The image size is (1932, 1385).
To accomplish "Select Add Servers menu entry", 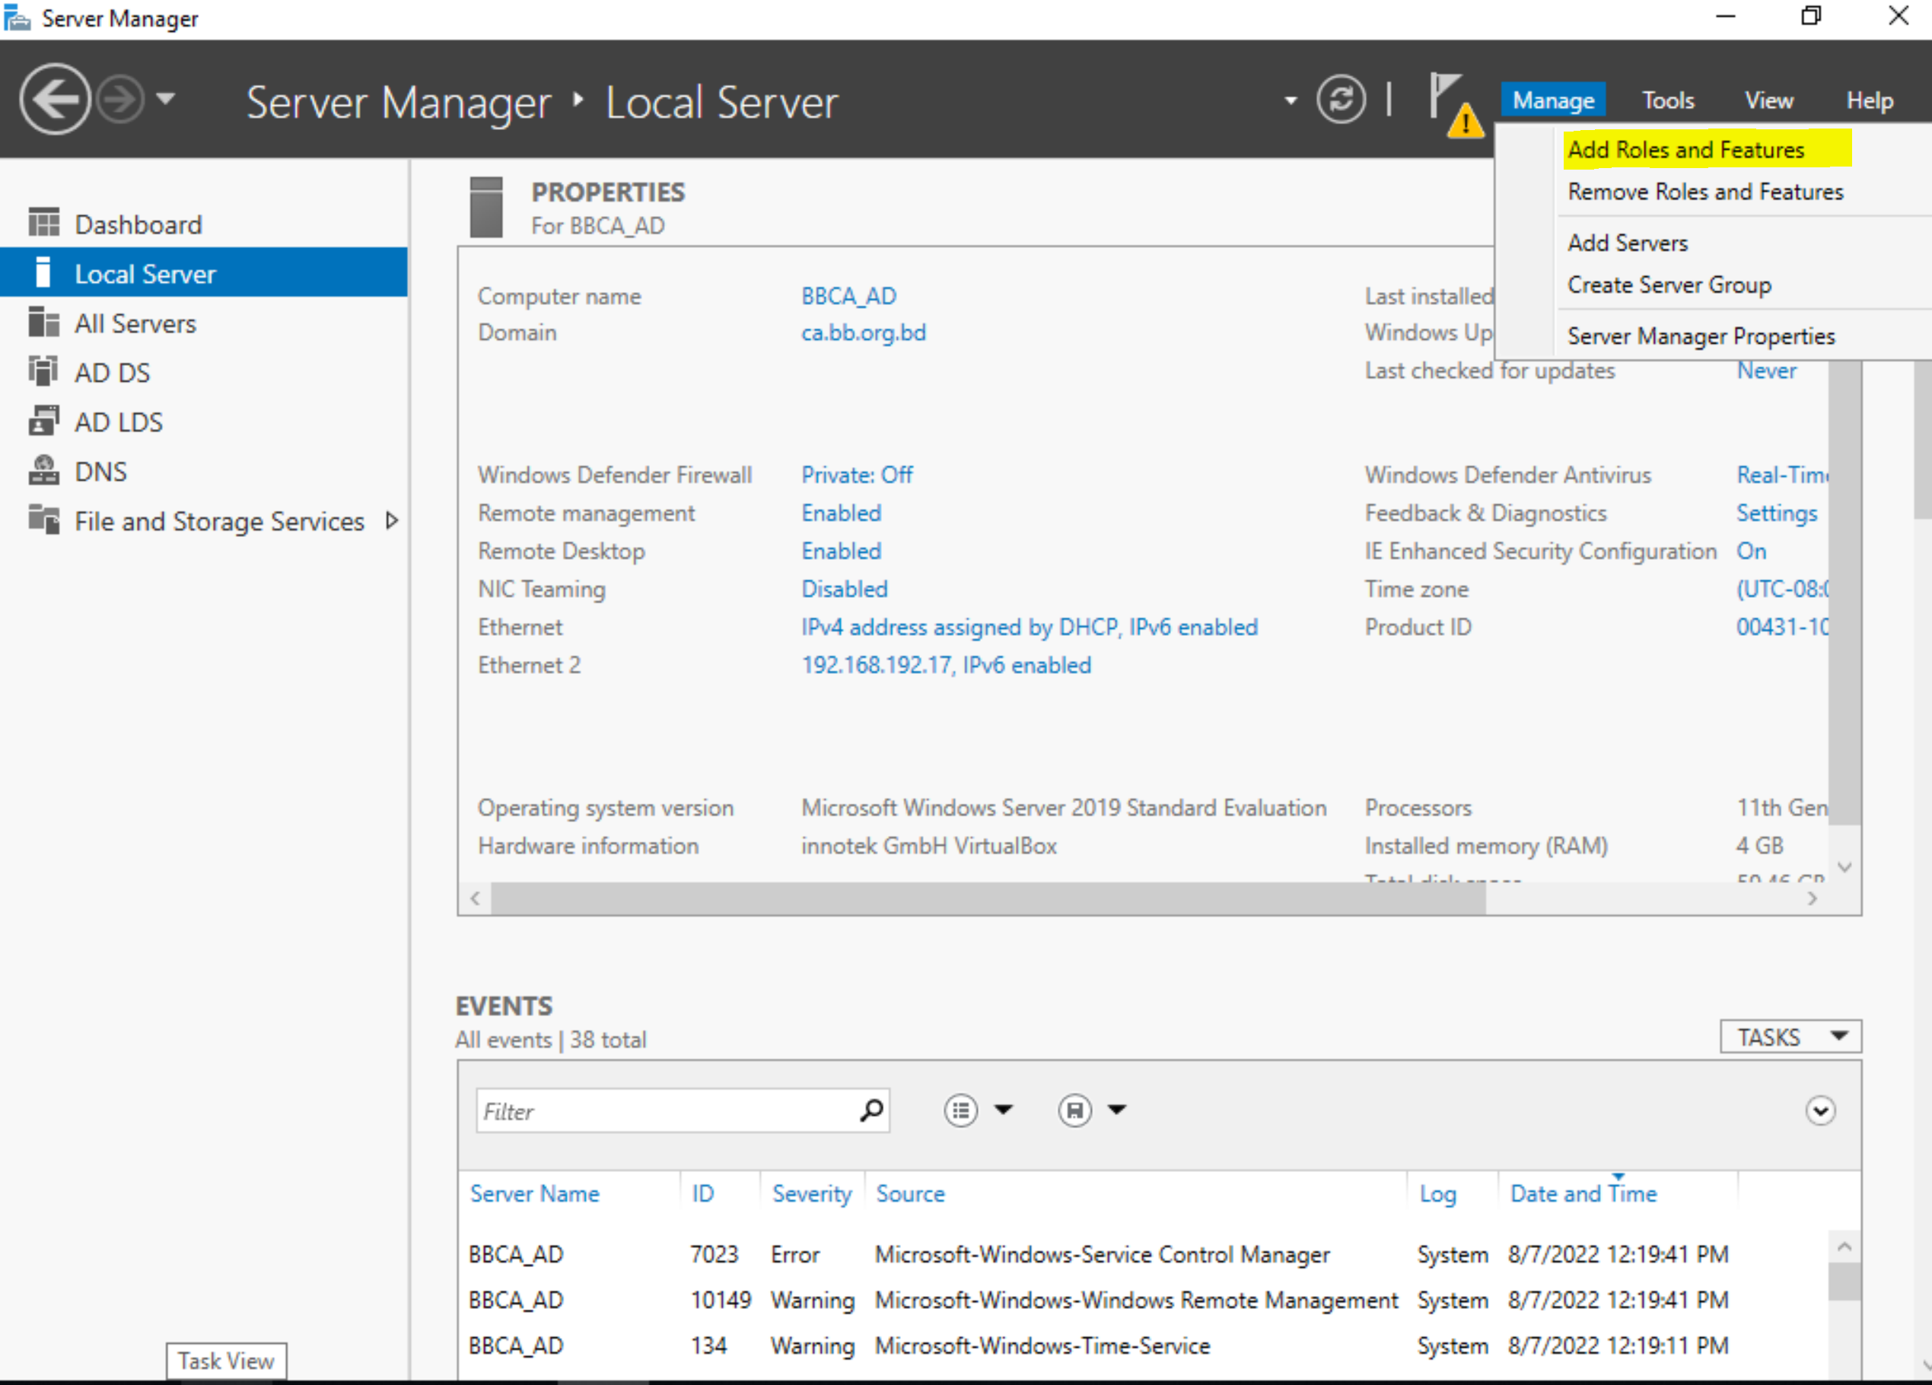I will click(1627, 243).
